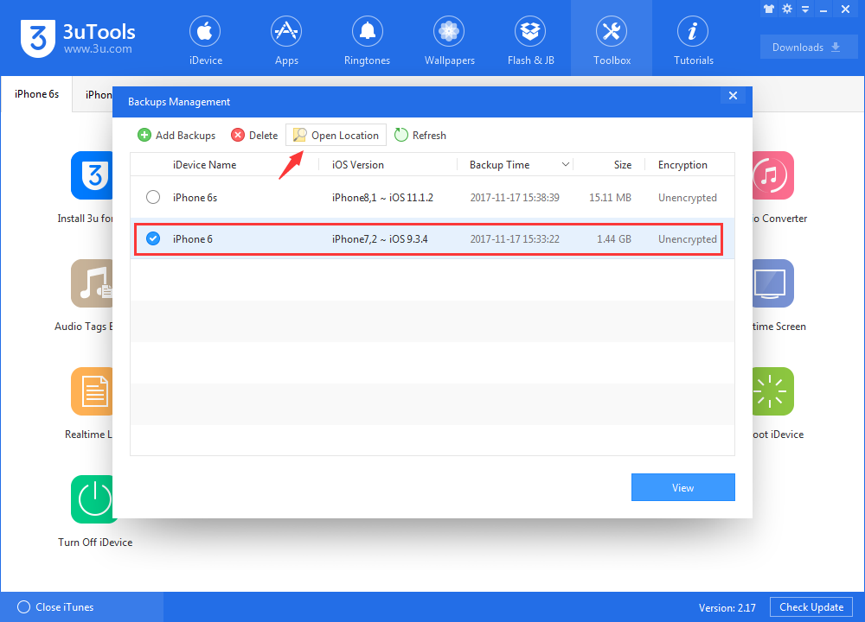This screenshot has width=865, height=622.
Task: Switch to the iPhone 6s device tab
Action: tap(36, 94)
